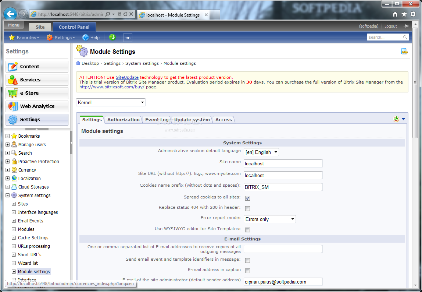The height and width of the screenshot is (292, 422).
Task: Open the browser tools gear icon
Action: (413, 14)
